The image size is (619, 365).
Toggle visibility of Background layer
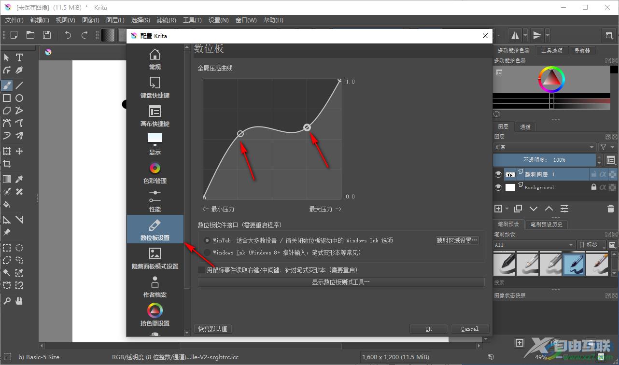point(499,187)
